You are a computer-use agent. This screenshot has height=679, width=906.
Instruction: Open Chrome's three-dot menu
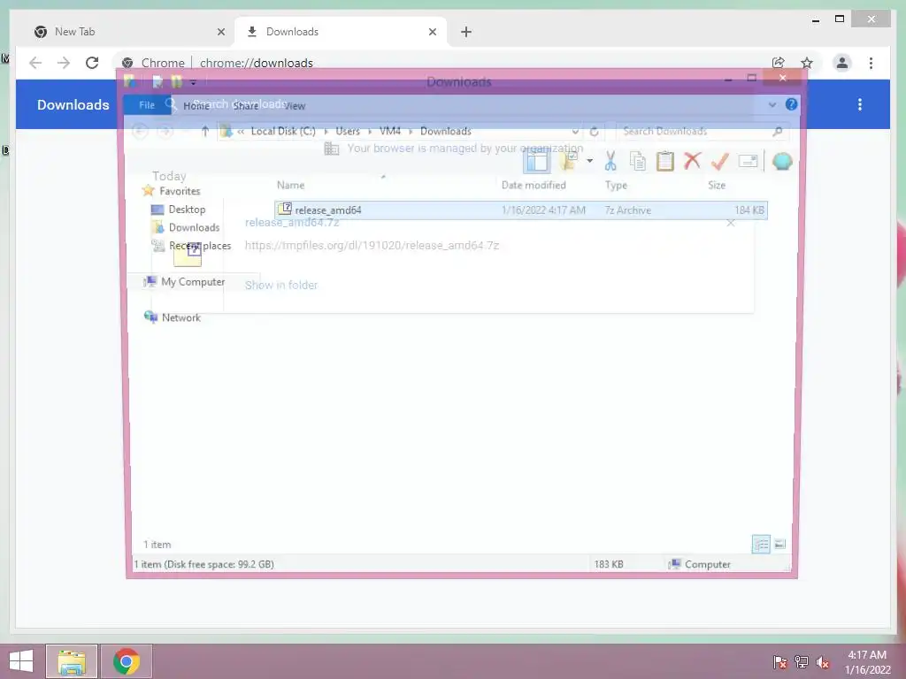tap(871, 63)
